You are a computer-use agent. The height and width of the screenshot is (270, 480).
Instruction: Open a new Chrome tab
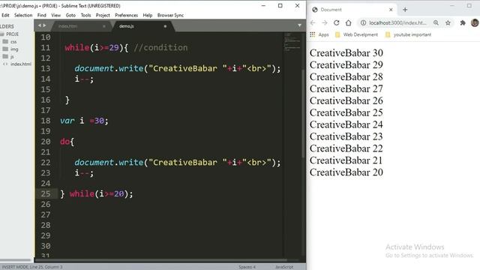[x=405, y=10]
